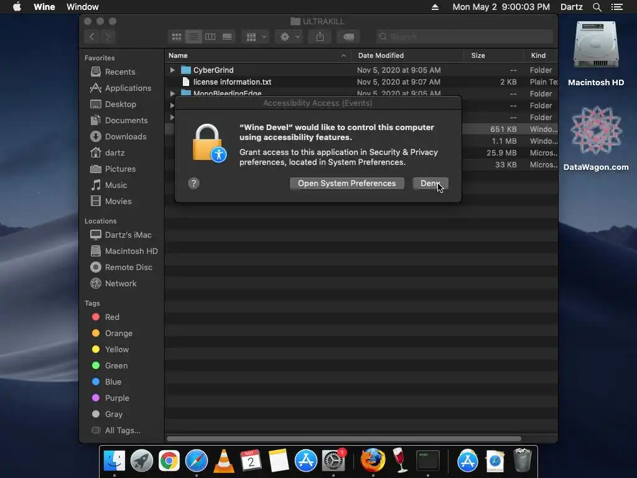
Task: Switch Finder to icon view
Action: (x=176, y=37)
